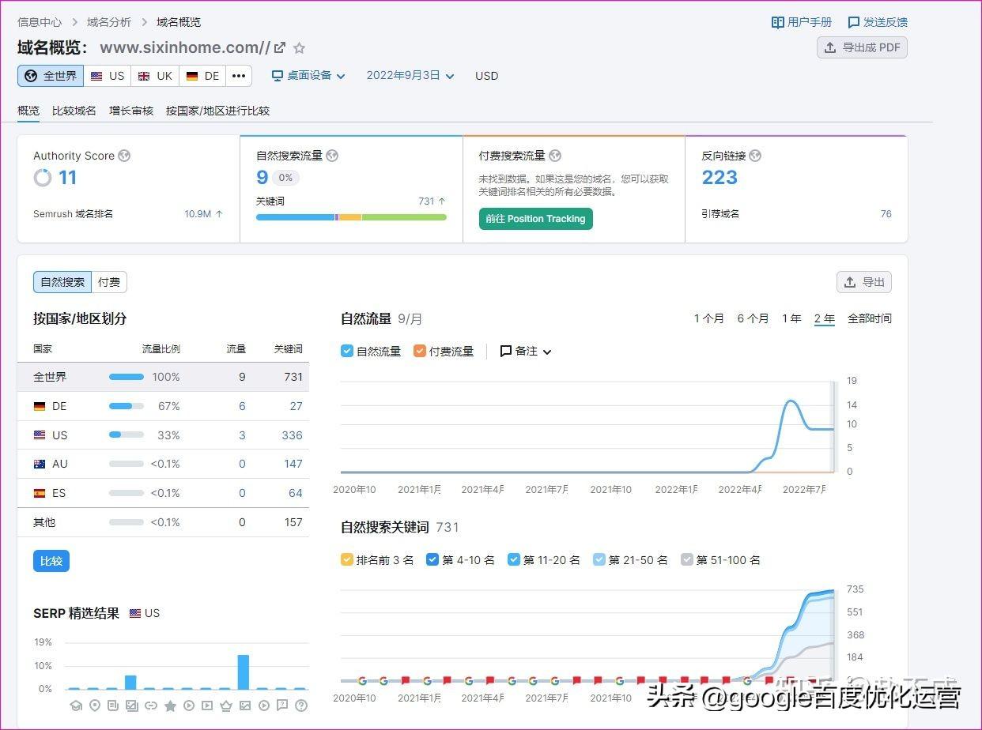Click the 导出 button above the chart
The image size is (982, 730).
864,282
